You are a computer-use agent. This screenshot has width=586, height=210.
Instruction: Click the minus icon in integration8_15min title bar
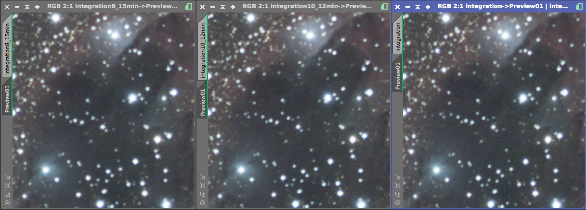click(17, 7)
